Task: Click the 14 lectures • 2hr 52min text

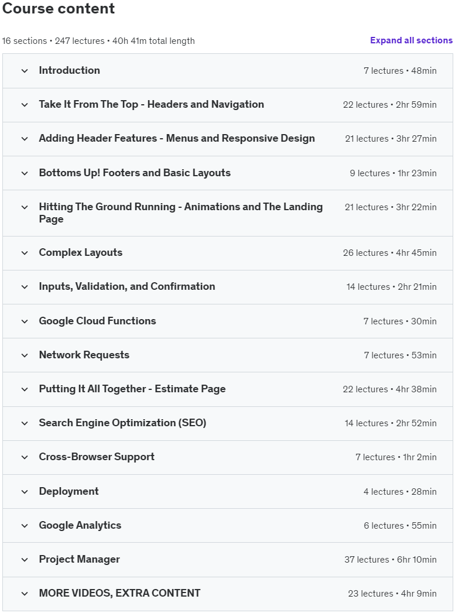Action: [x=391, y=423]
